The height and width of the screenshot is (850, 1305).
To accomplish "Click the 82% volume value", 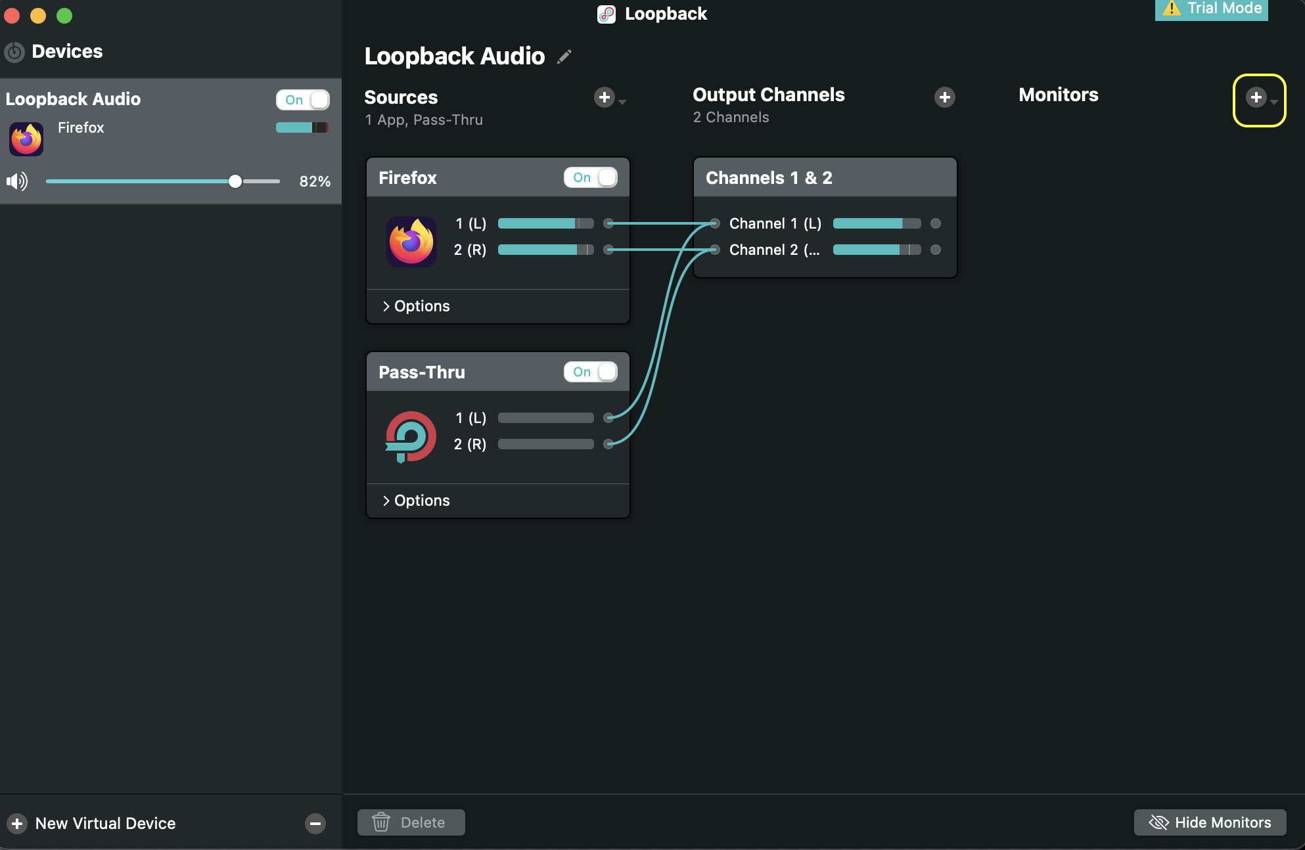I will 315,181.
